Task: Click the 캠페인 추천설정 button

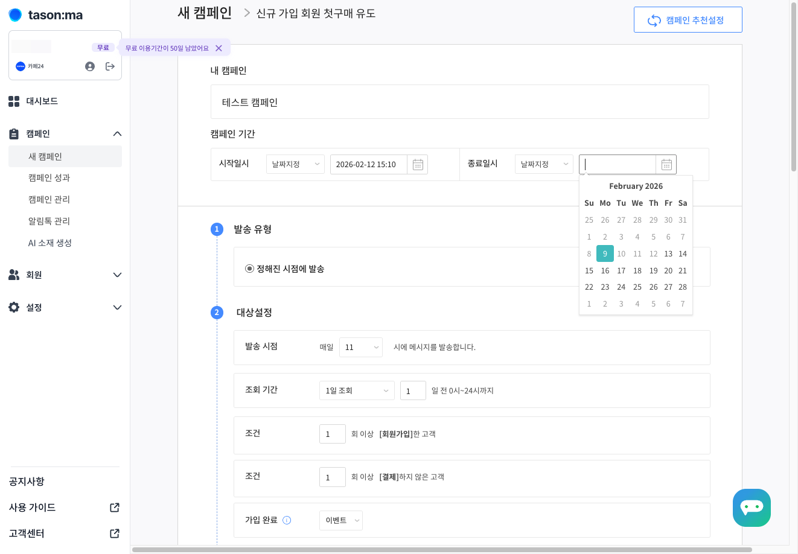Action: (x=688, y=20)
